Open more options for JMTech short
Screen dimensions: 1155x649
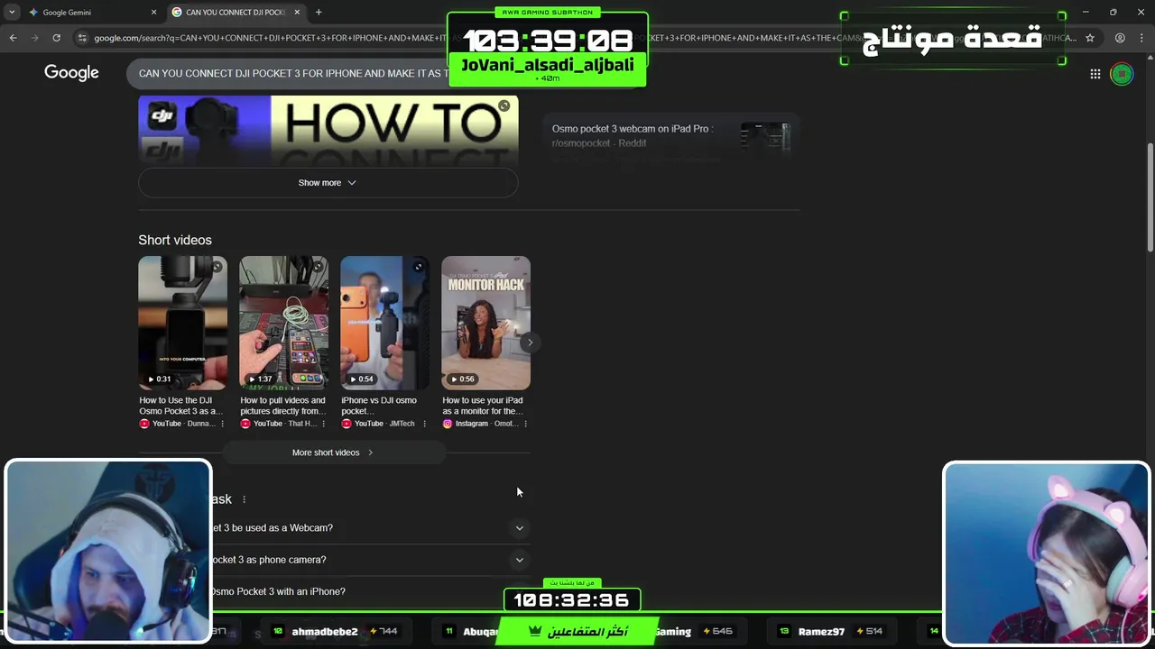(x=424, y=424)
